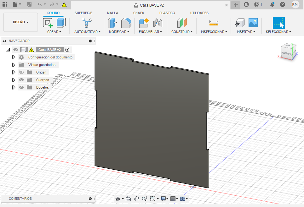Switch to the CHAPA tab
The height and width of the screenshot is (207, 304).
[x=139, y=13]
